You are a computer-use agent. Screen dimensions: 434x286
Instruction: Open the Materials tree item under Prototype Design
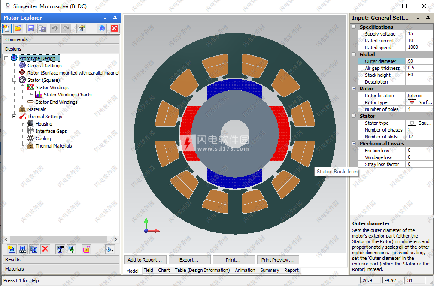36,109
